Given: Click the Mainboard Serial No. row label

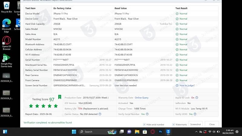Looking at the screenshot, I should [x=36, y=65].
